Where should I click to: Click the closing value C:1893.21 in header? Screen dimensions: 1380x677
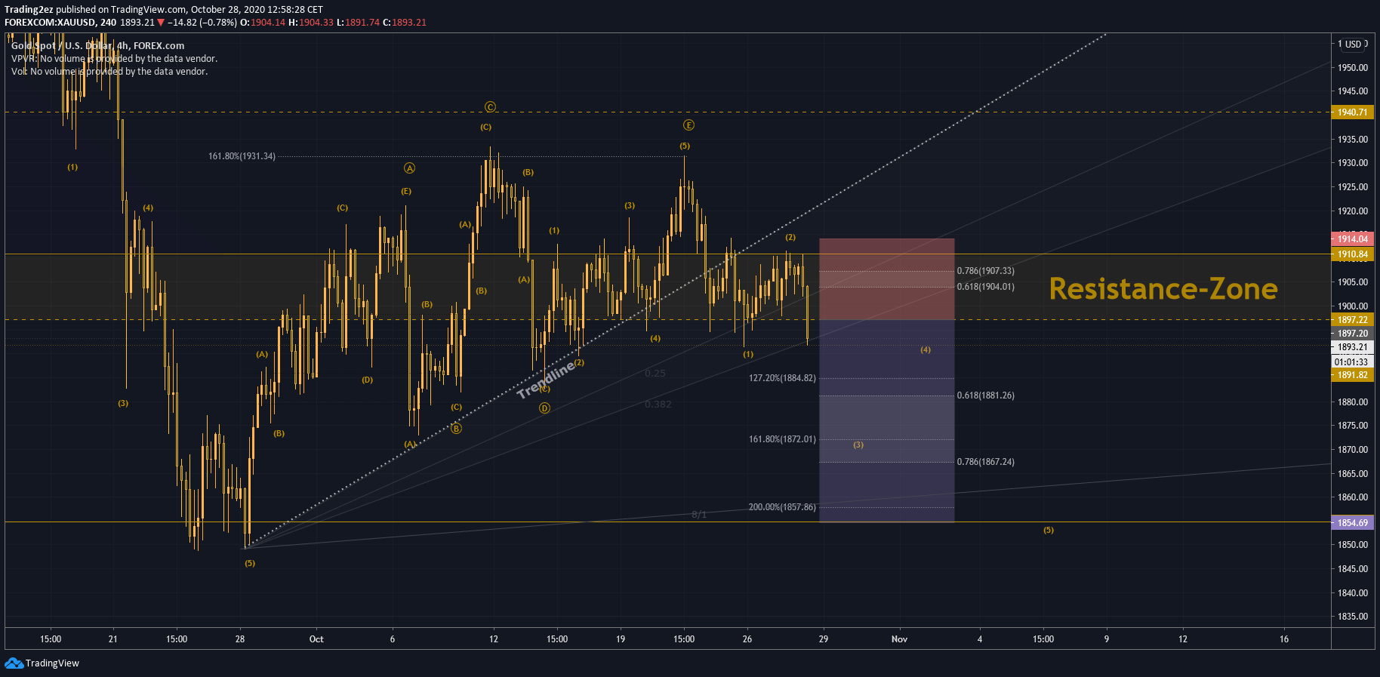coord(405,23)
